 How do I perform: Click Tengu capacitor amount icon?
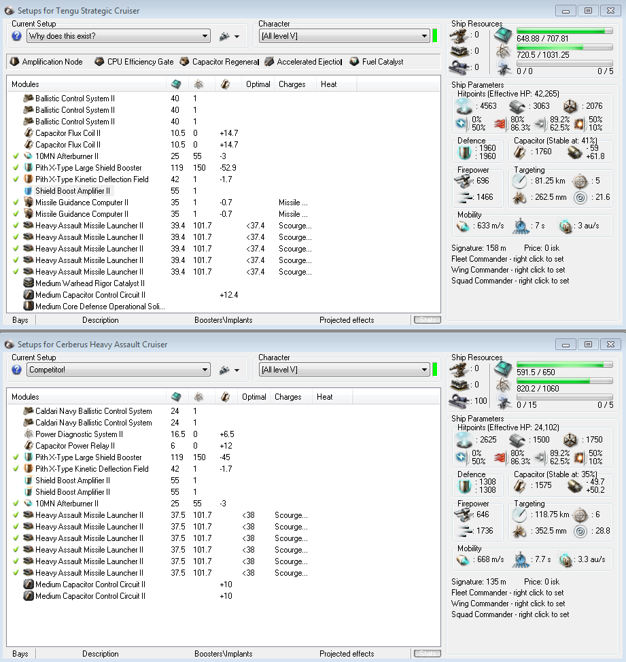click(519, 152)
